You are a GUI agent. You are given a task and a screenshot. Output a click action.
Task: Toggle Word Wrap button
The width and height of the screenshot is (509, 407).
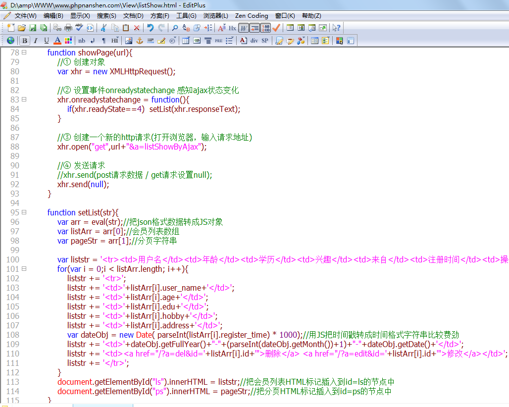pos(244,28)
